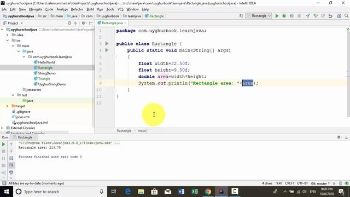The width and height of the screenshot is (350, 197).
Task: Open the Refactor menu
Action: (x=77, y=9)
